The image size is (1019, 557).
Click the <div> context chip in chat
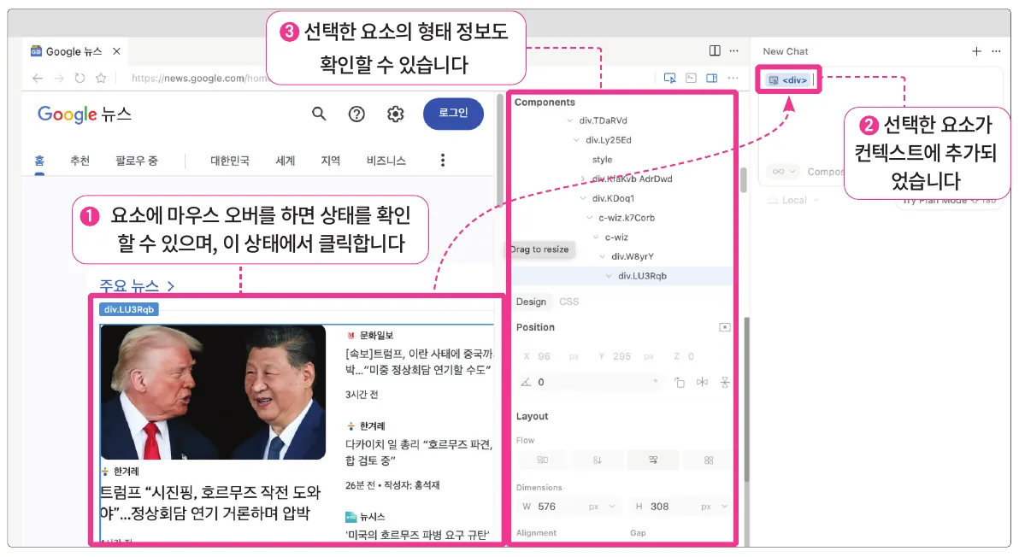pos(787,79)
